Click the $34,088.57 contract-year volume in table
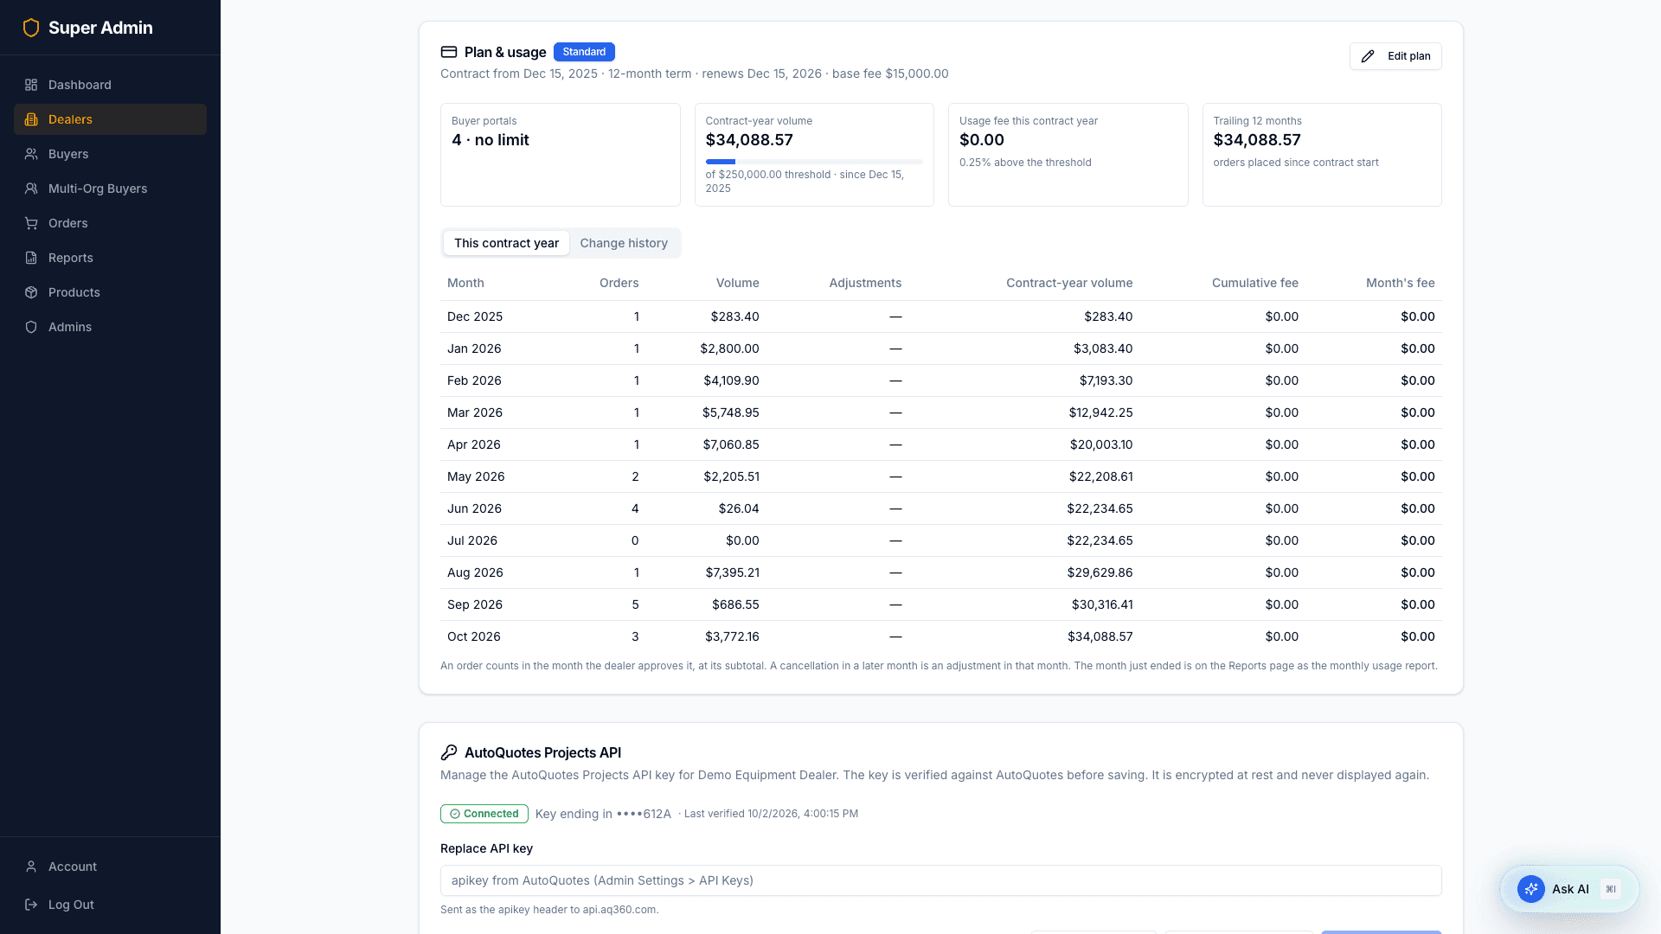 click(x=1100, y=637)
